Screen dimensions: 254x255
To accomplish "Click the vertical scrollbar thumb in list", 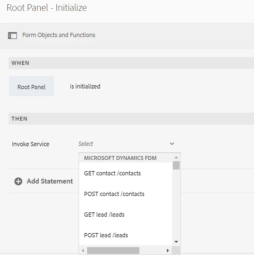I will pyautogui.click(x=176, y=165).
